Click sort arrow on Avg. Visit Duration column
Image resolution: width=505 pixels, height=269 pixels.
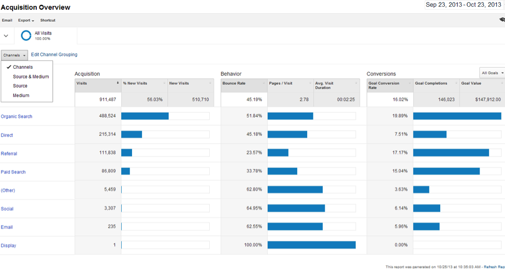tap(355, 83)
